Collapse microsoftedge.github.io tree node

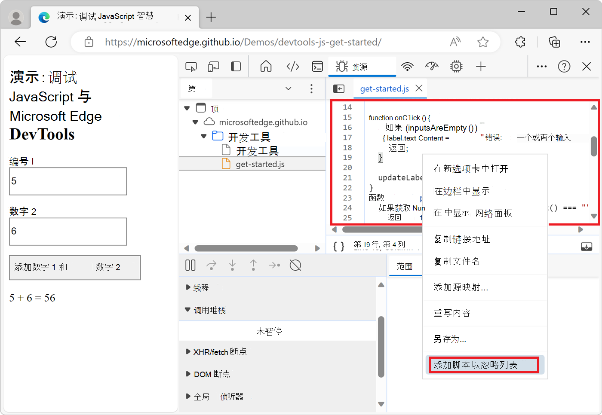point(195,122)
